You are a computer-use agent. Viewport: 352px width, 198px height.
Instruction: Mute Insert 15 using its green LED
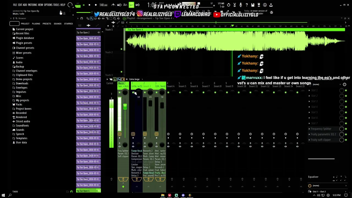click(x=297, y=92)
